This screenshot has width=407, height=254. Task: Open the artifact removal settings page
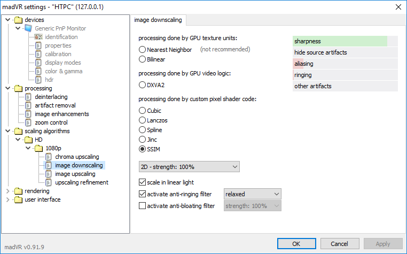tap(55, 105)
